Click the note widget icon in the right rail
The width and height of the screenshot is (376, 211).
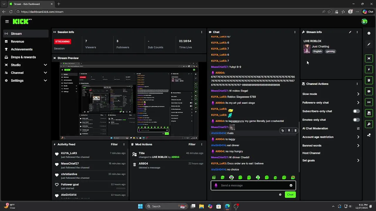pos(369,80)
